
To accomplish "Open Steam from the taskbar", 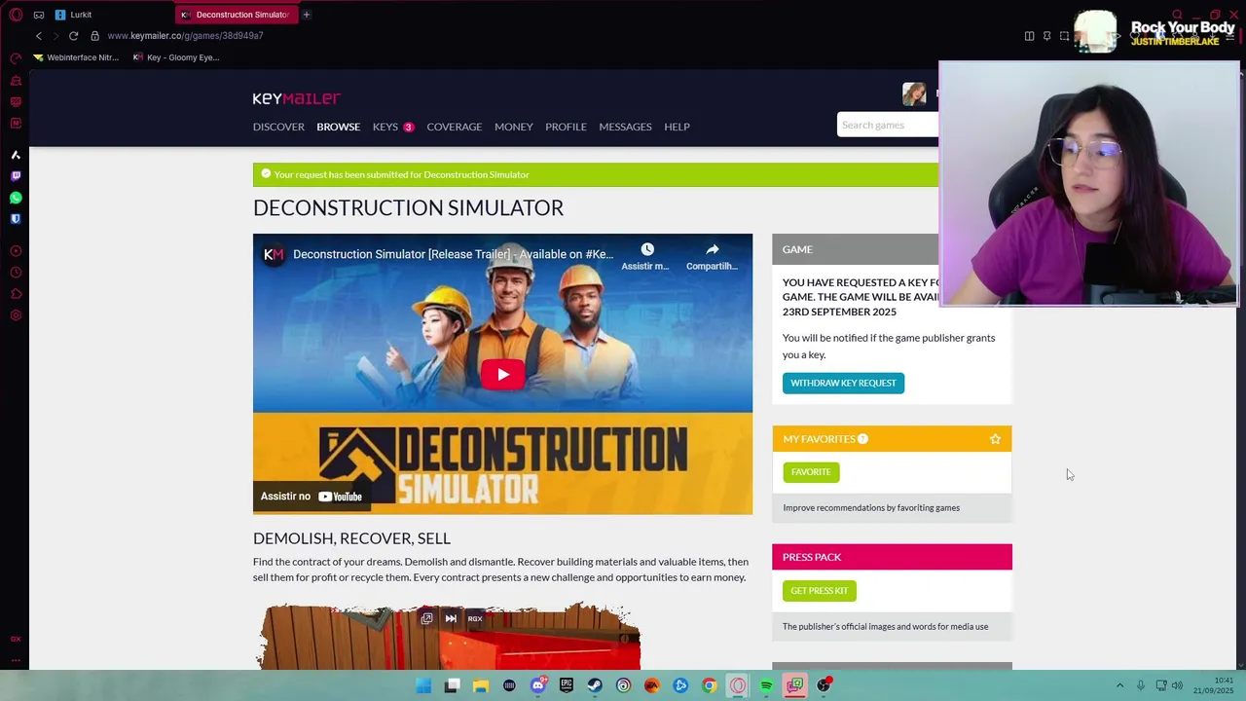I will click(595, 685).
